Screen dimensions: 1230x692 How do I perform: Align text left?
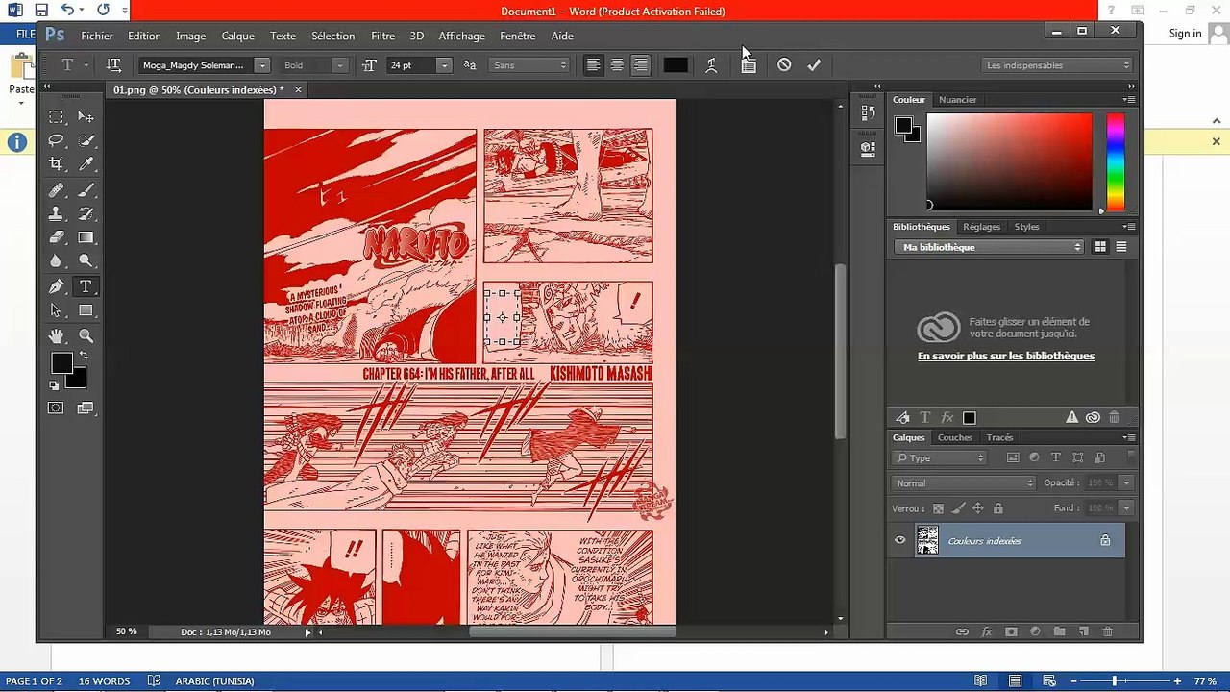point(593,65)
